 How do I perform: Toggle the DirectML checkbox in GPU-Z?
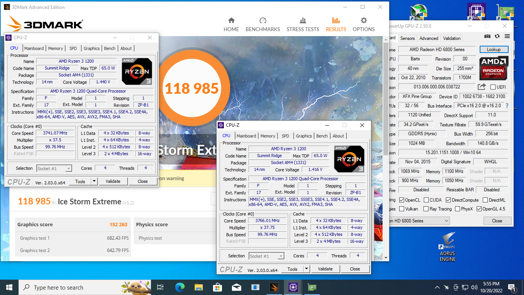[x=485, y=200]
